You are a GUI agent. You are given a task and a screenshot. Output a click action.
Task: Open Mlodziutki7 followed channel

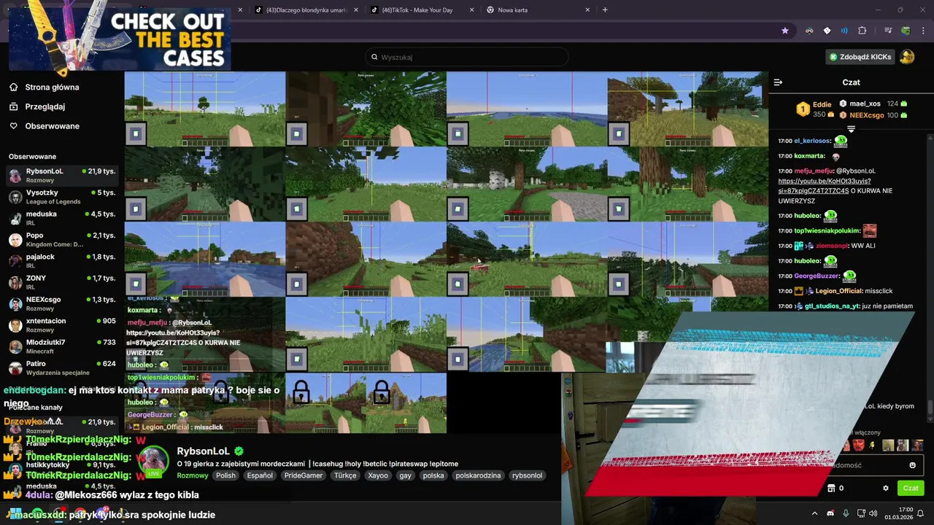[x=62, y=346]
